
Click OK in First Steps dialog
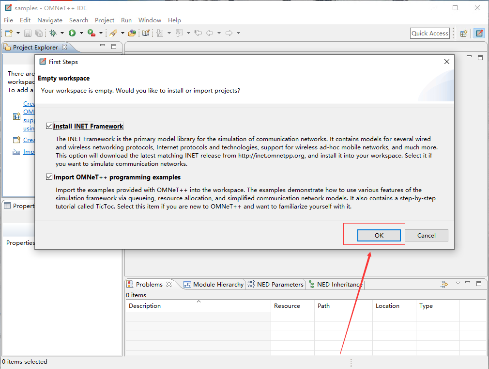[x=379, y=235]
